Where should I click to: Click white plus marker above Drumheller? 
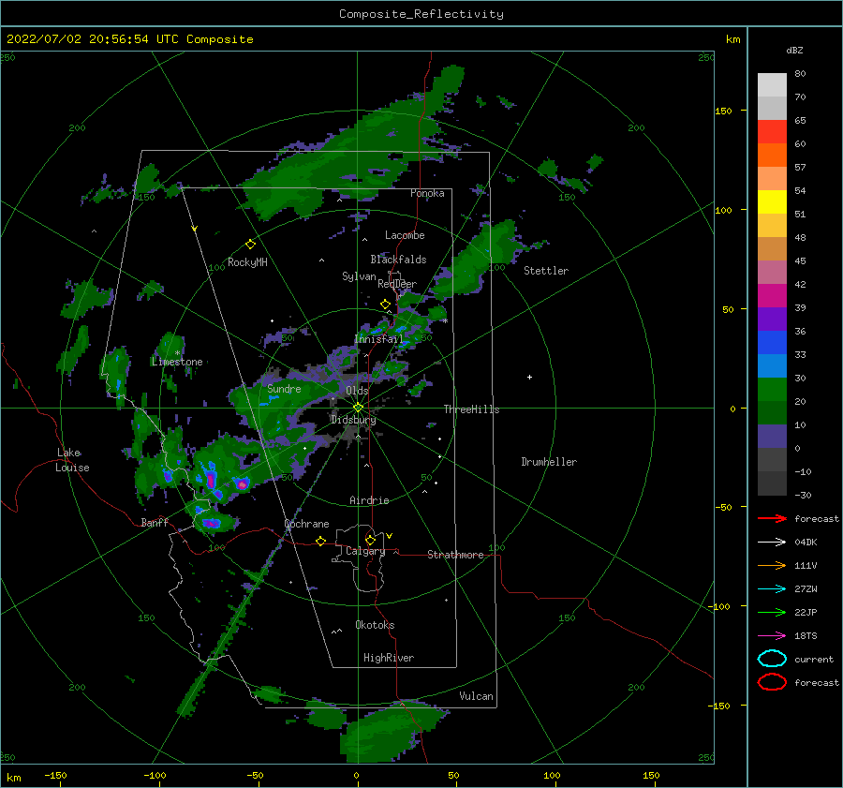[529, 377]
